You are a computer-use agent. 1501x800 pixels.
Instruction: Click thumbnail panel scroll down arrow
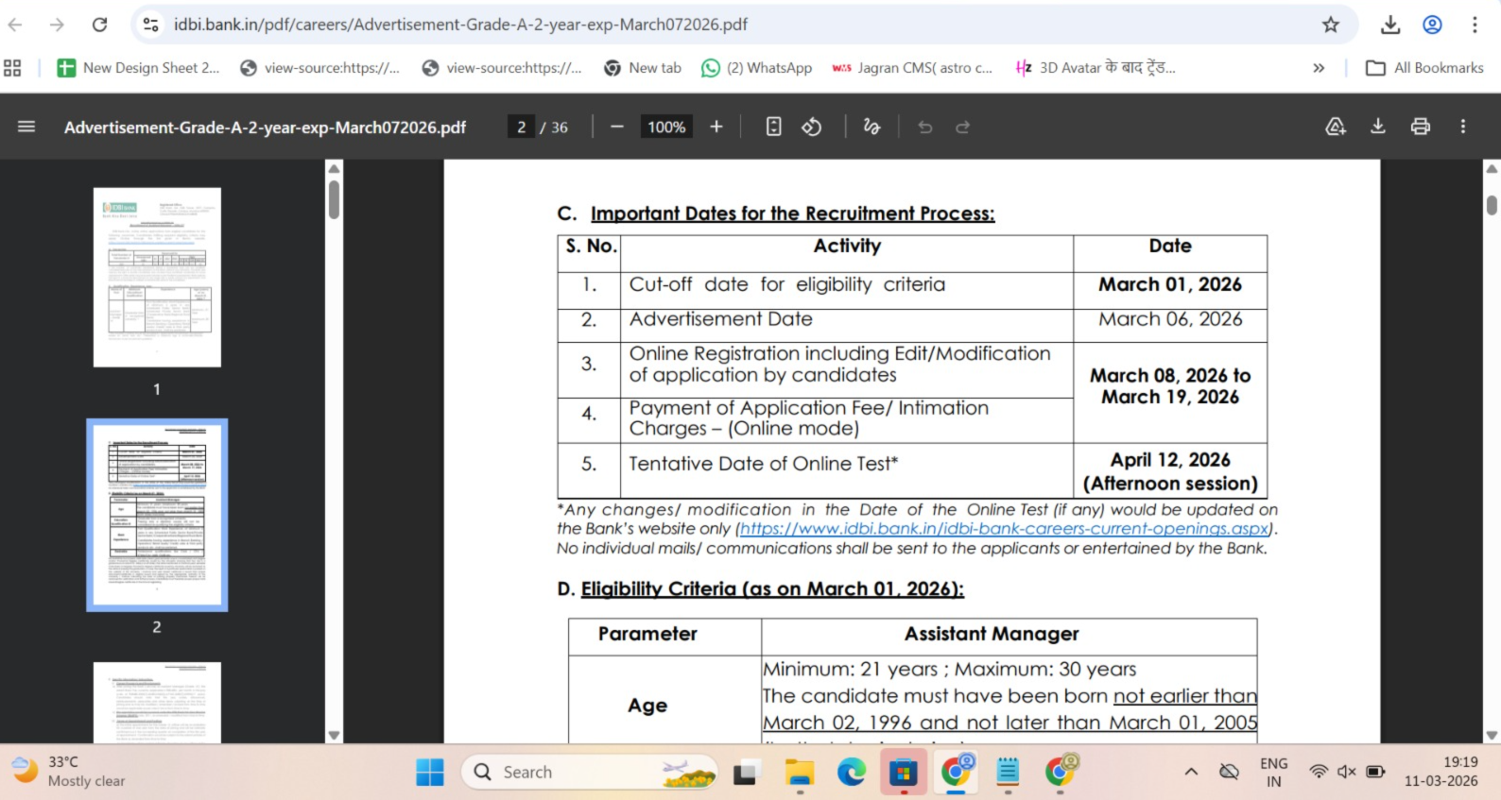click(x=334, y=735)
